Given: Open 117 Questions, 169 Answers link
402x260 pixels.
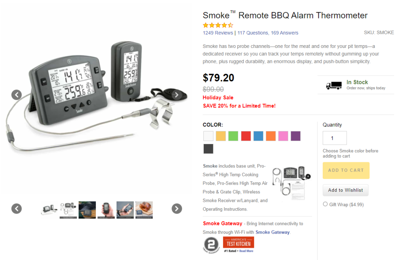Looking at the screenshot, I should (x=268, y=33).
